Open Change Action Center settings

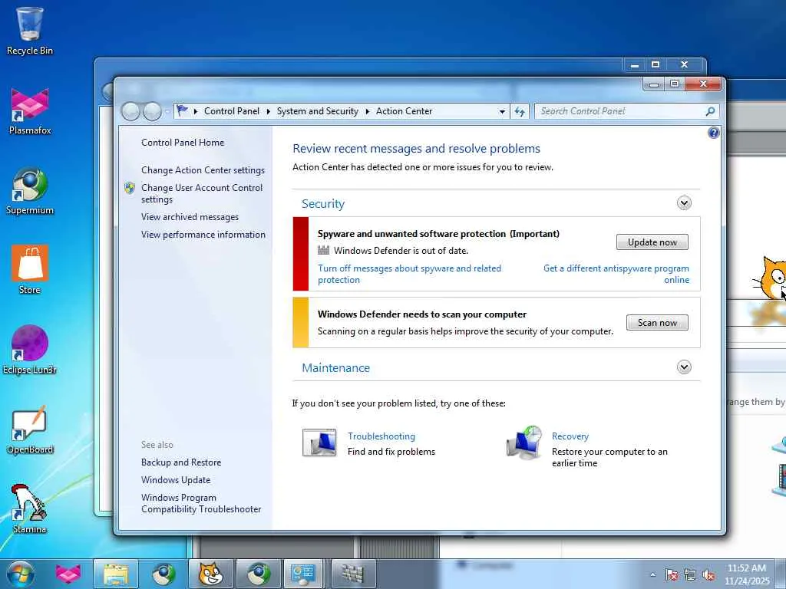pos(203,170)
